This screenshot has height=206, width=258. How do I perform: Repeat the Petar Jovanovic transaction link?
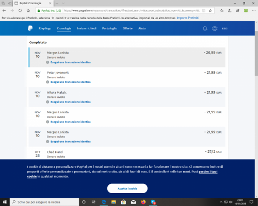tap(71, 82)
